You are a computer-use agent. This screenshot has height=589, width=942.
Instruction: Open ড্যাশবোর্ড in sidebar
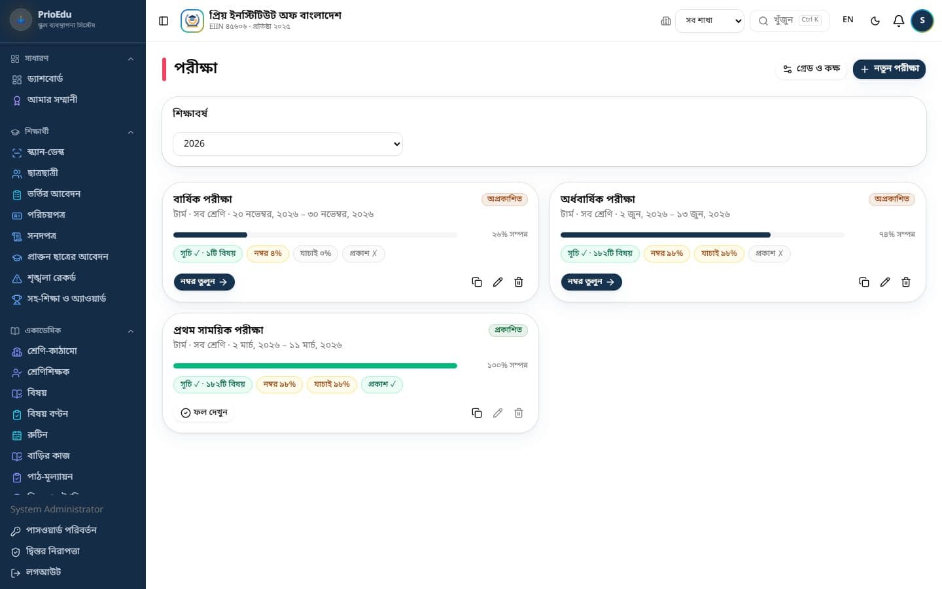73,79
